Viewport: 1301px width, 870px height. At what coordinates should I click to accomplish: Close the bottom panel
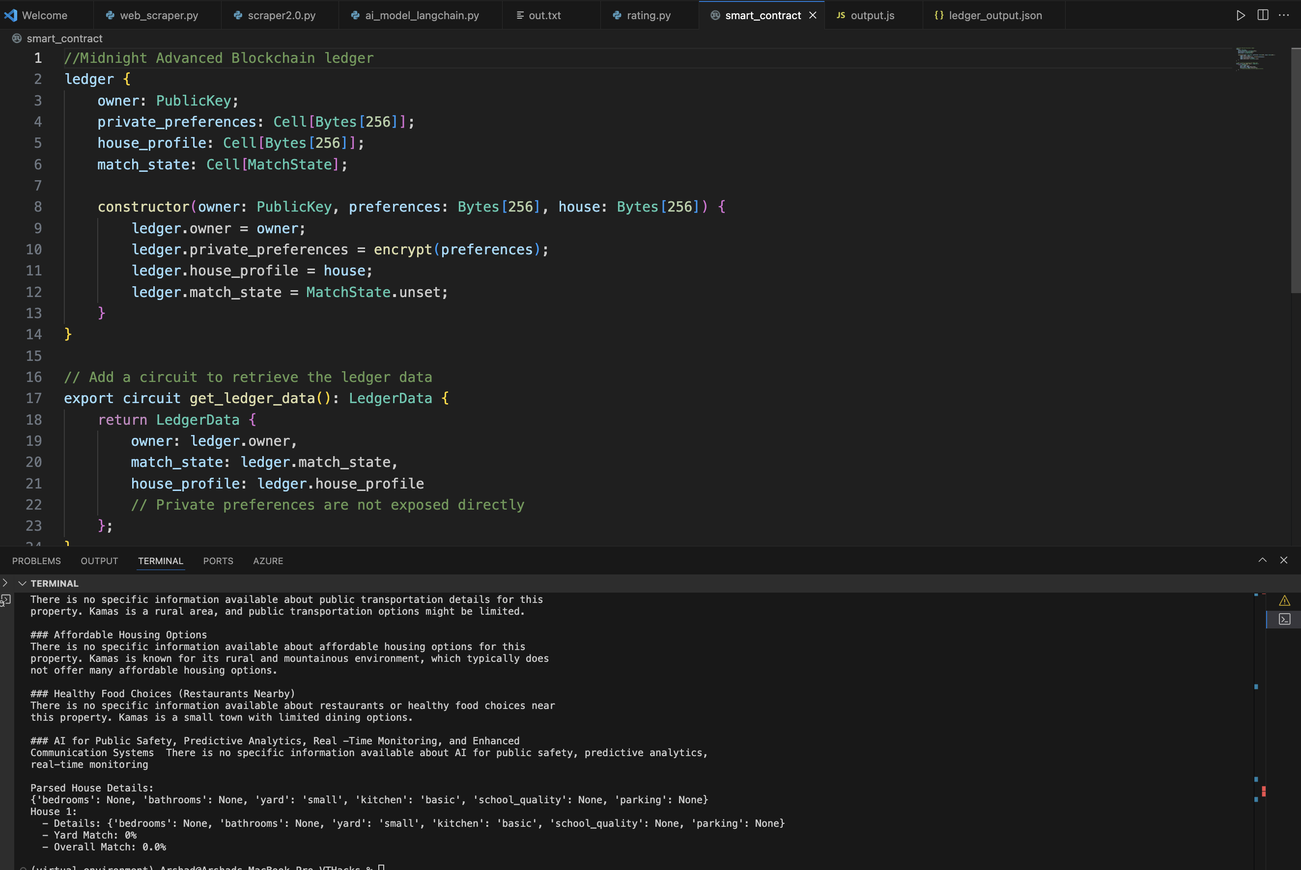point(1284,560)
